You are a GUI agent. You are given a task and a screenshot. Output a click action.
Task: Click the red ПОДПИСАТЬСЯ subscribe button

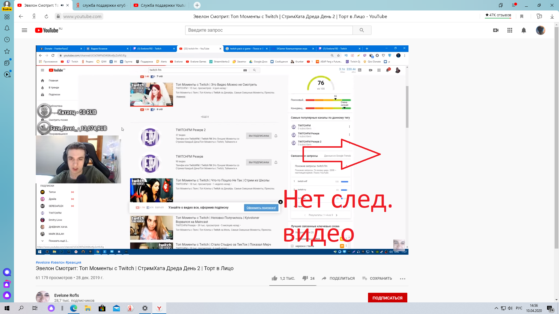(387, 298)
